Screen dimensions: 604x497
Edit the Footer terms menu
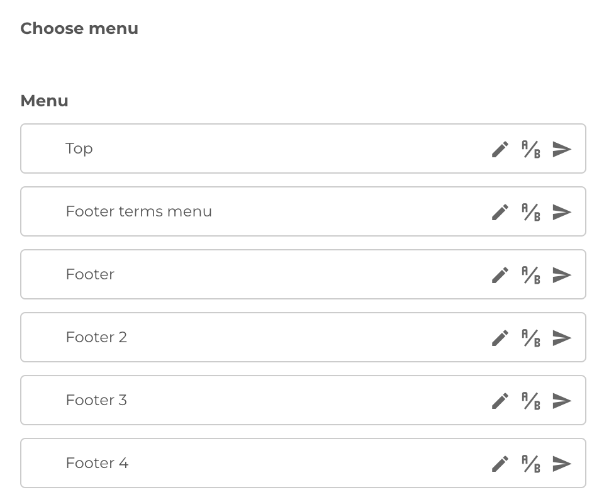coord(500,211)
